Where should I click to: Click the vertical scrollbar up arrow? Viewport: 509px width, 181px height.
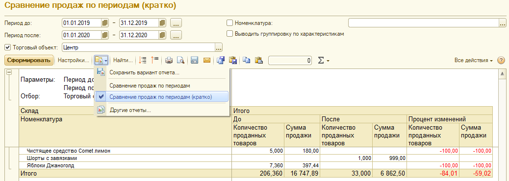point(502,74)
